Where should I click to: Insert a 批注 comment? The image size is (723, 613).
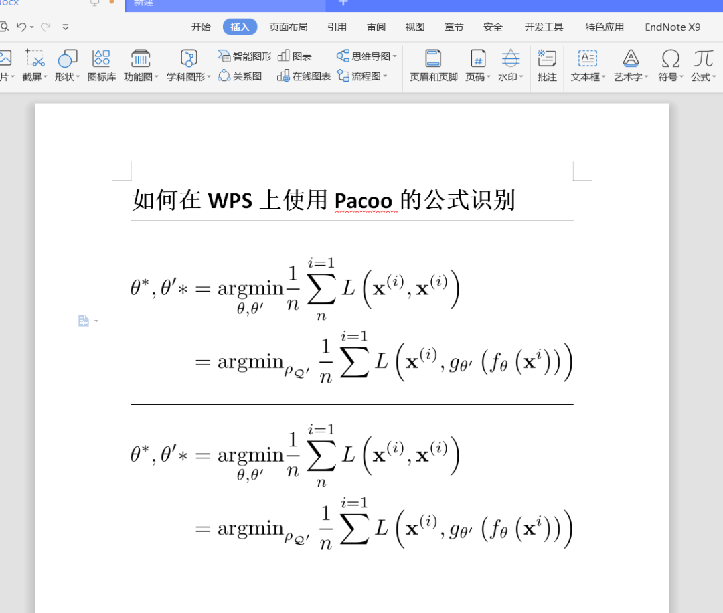(x=547, y=66)
